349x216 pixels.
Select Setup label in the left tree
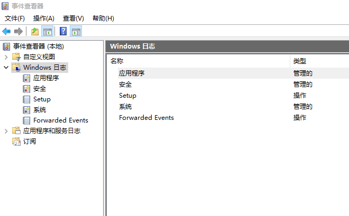[42, 99]
